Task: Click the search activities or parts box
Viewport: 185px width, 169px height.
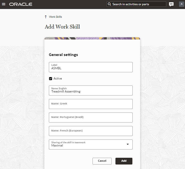Action: [x=138, y=4]
